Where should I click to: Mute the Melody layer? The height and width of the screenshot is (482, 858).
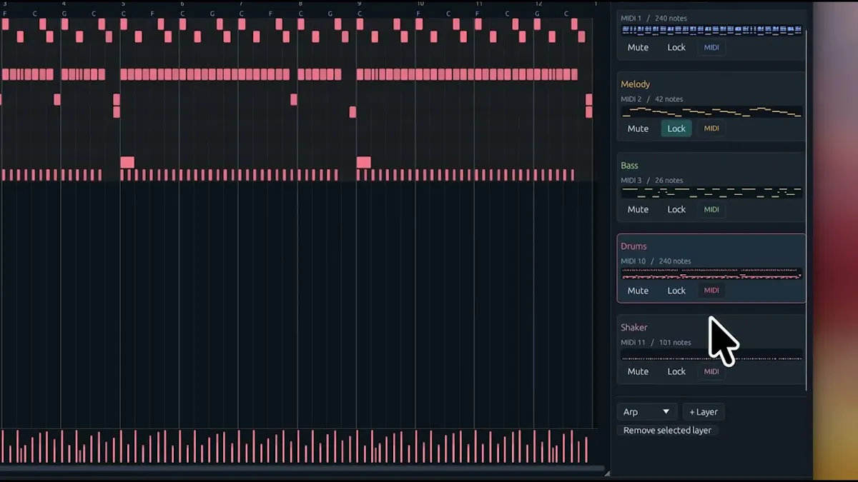pyautogui.click(x=638, y=129)
